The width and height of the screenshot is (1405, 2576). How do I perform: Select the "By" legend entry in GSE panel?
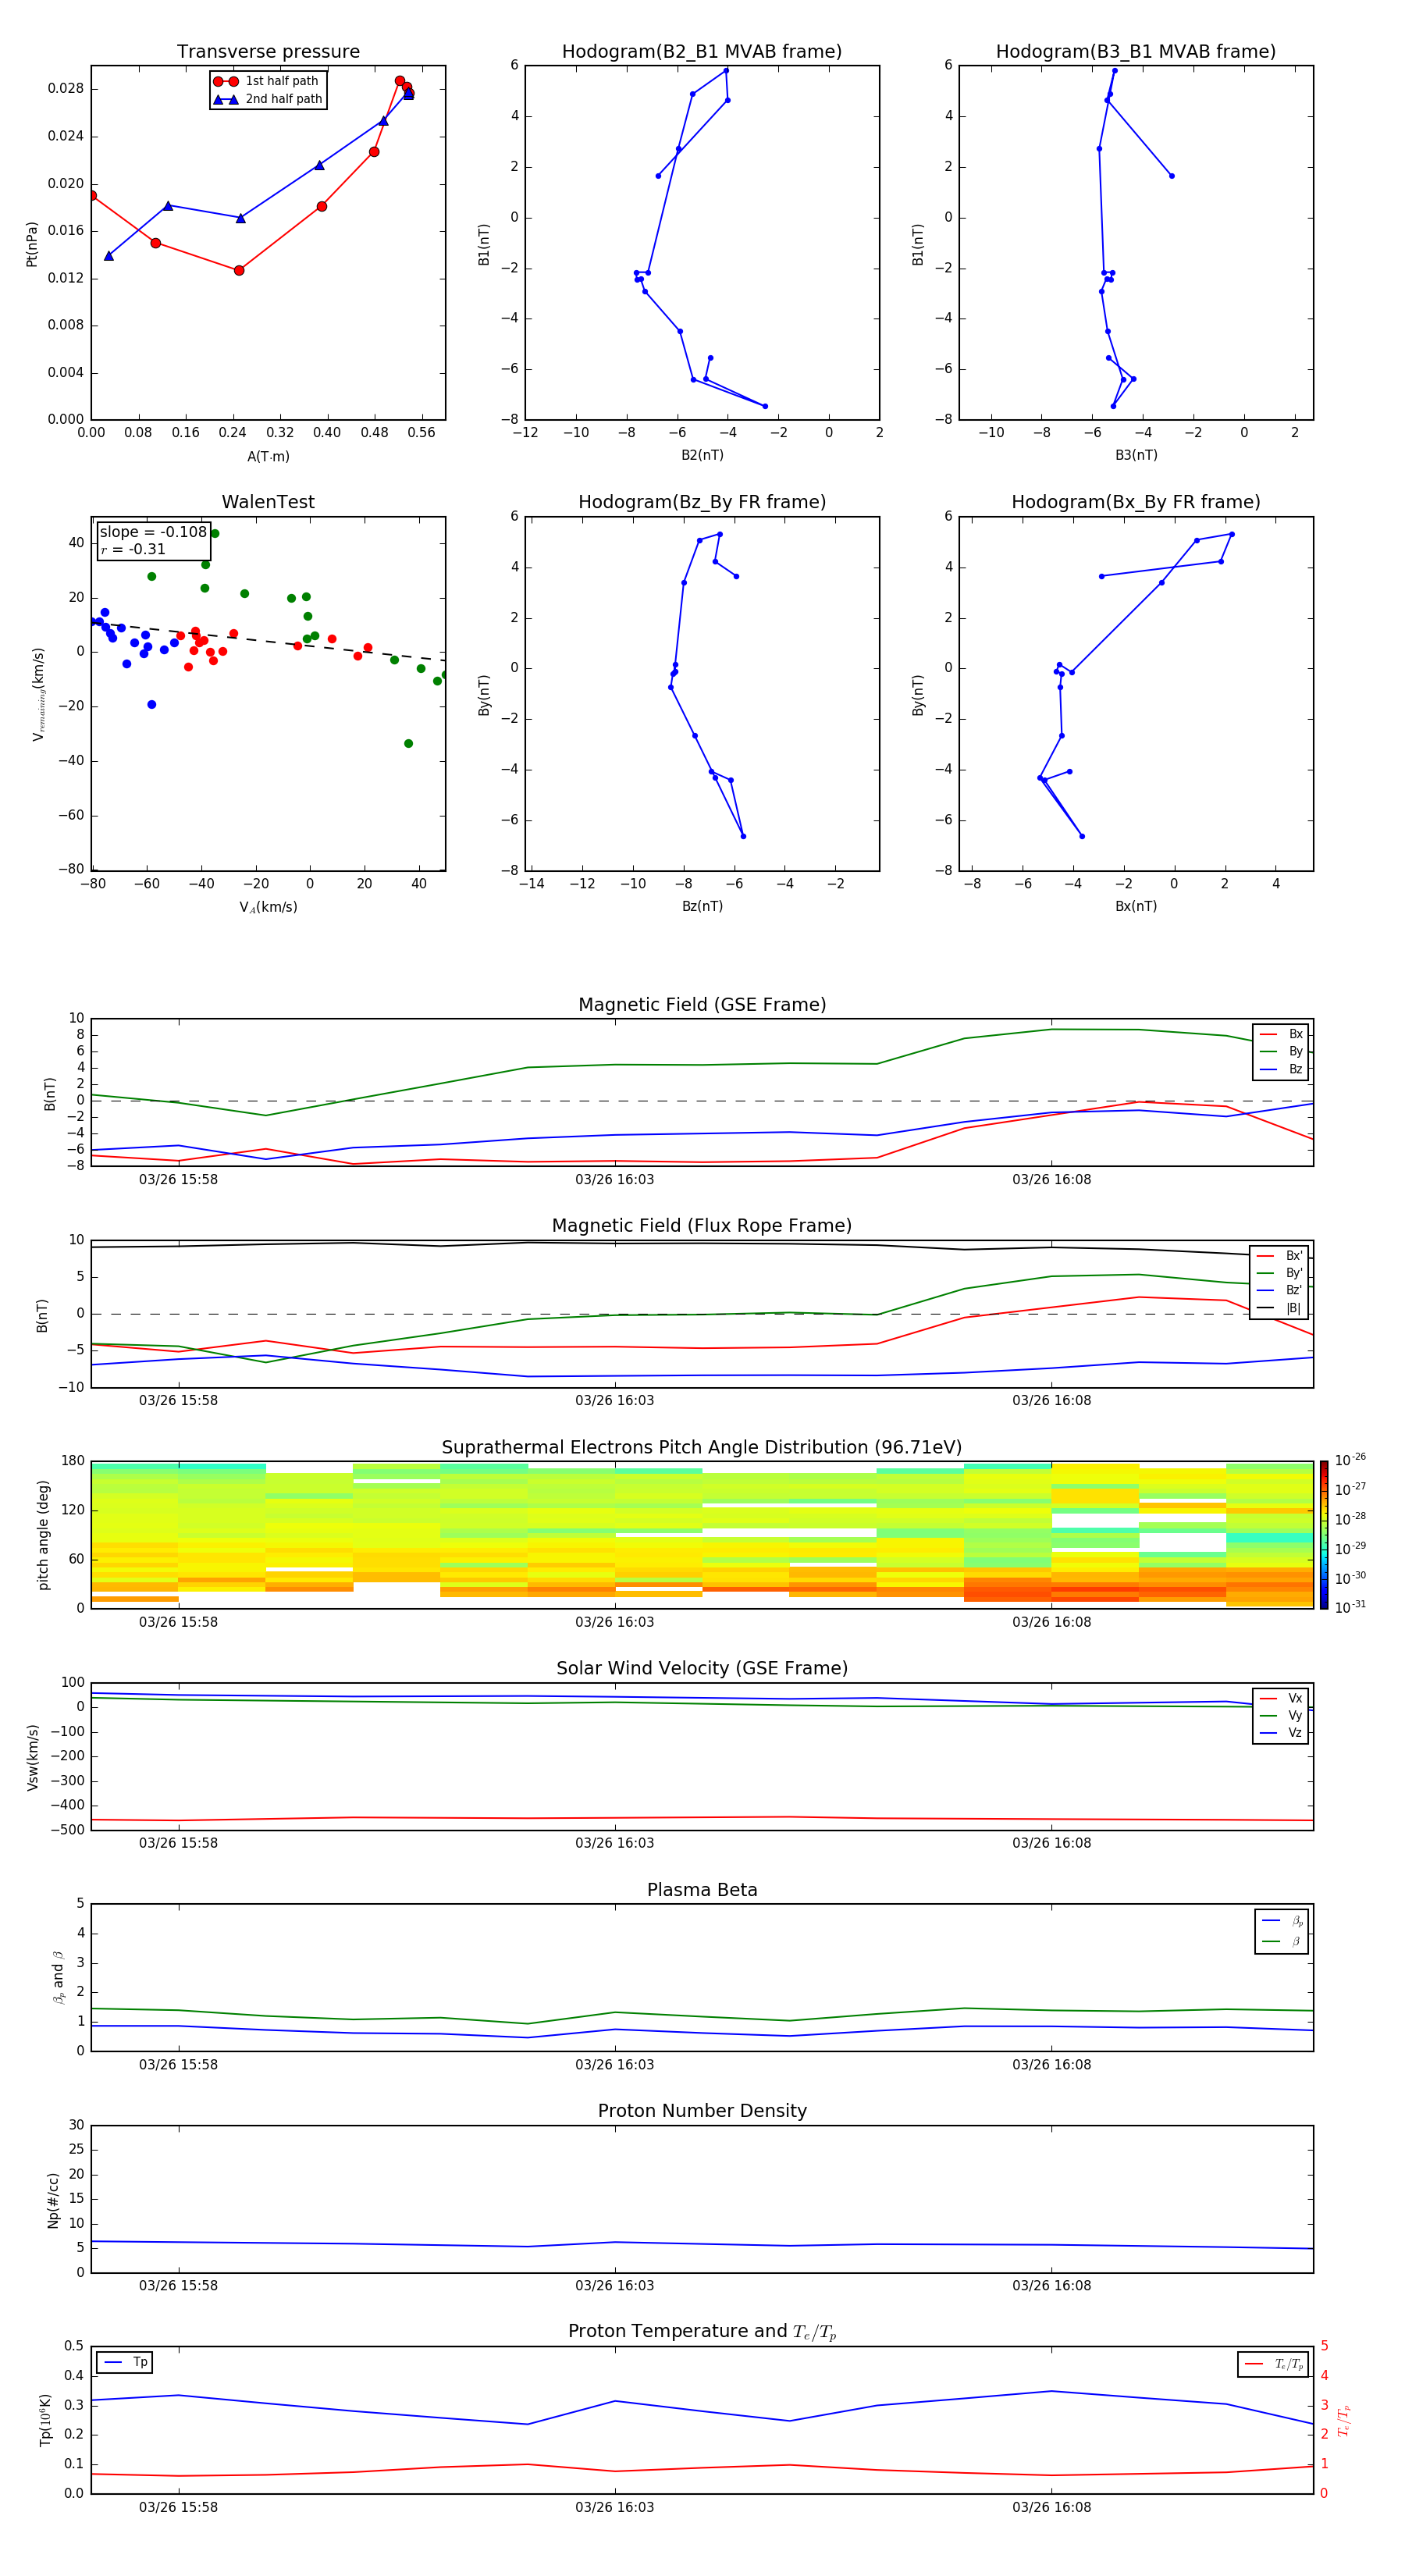click(x=1281, y=1051)
